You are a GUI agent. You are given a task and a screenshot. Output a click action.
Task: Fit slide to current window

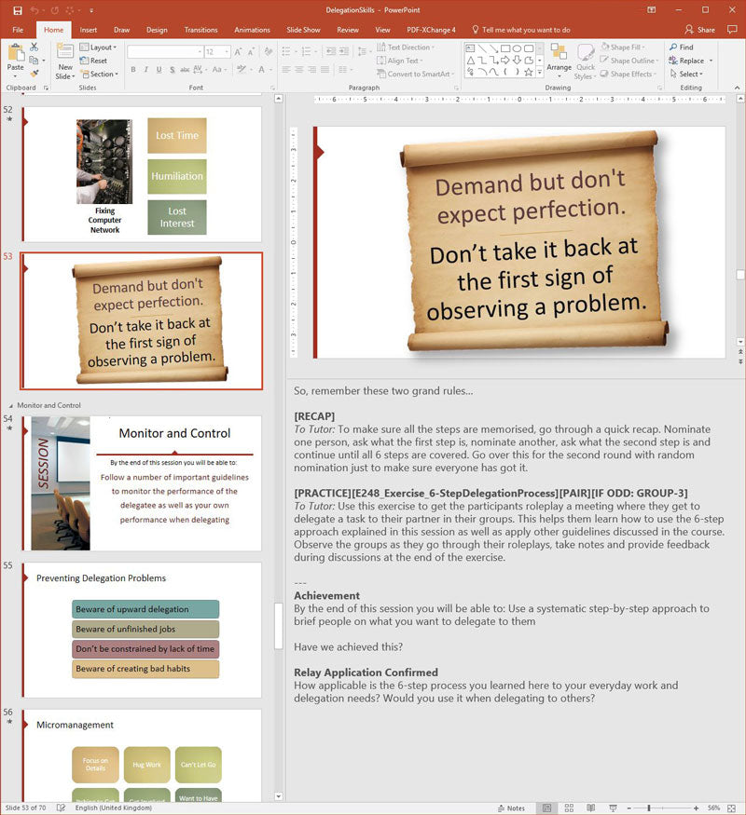tap(731, 808)
